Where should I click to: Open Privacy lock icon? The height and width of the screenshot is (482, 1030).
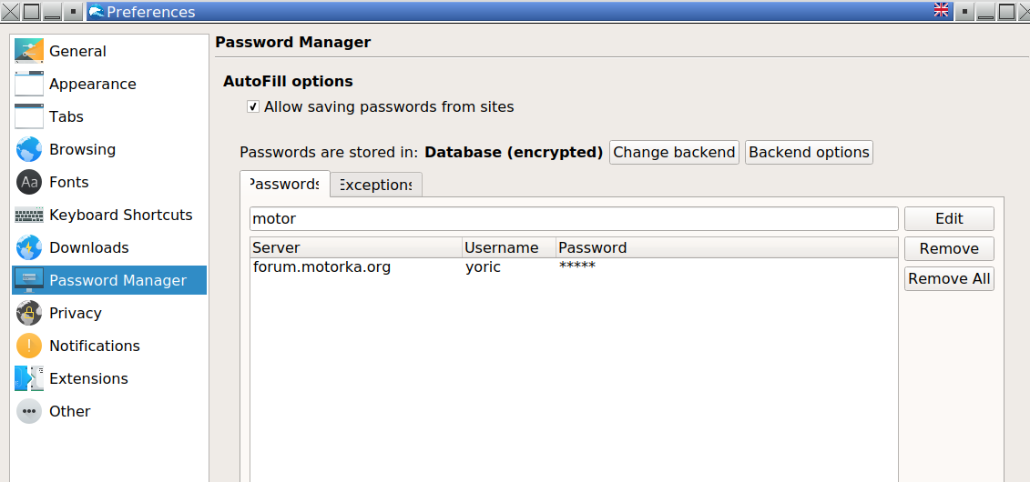coord(29,313)
